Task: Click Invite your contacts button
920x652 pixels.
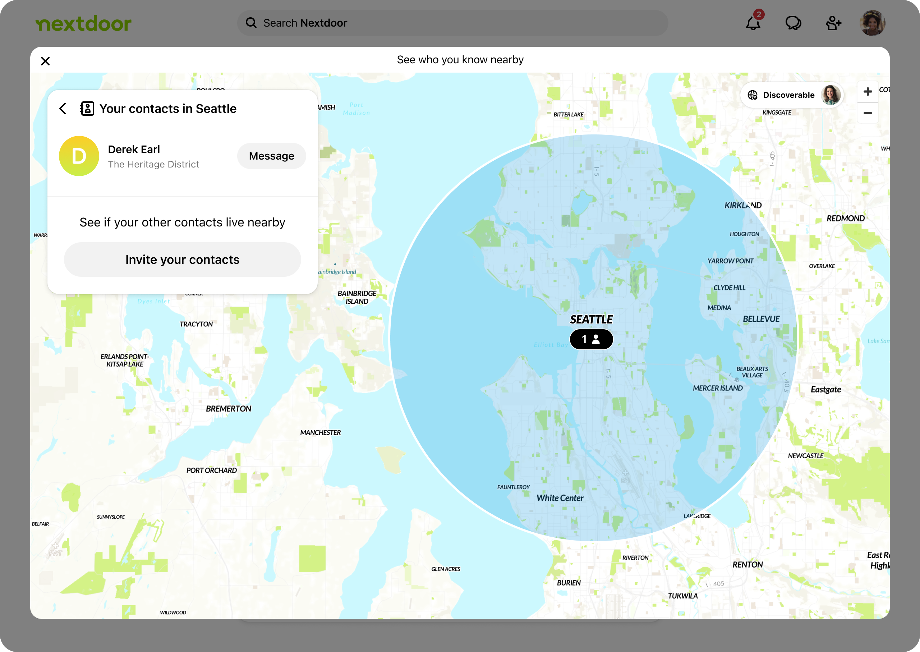Action: click(182, 260)
